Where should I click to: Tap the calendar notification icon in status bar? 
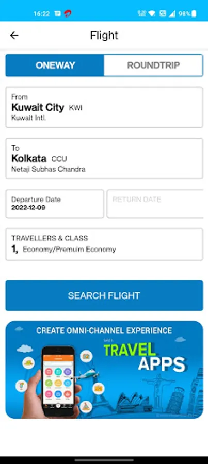(58, 13)
